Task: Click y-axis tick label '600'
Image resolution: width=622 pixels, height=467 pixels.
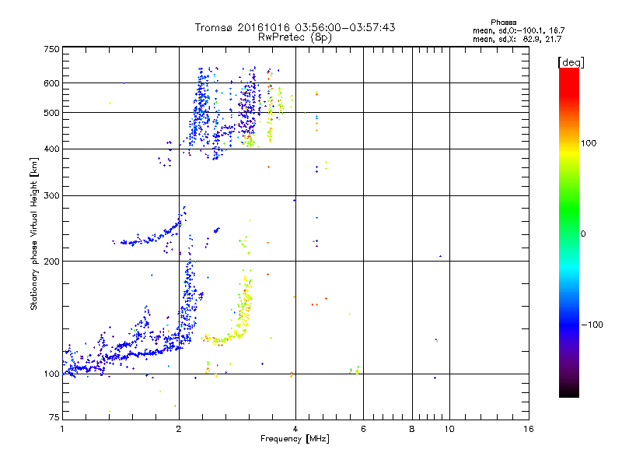Action: pos(51,83)
